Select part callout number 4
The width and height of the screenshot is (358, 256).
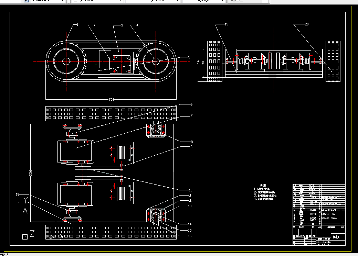137,25
